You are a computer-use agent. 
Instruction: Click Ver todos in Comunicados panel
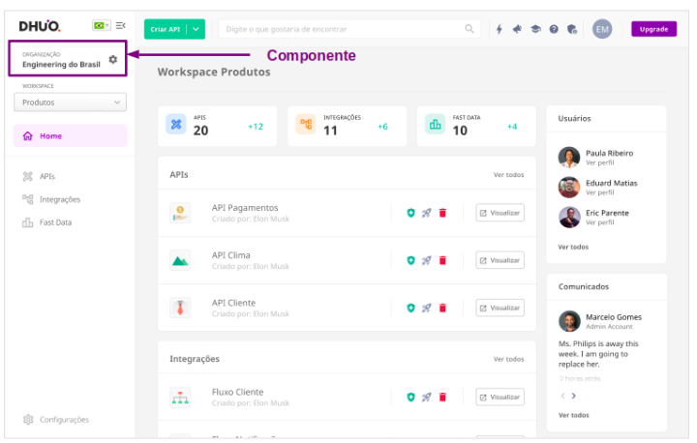573,416
